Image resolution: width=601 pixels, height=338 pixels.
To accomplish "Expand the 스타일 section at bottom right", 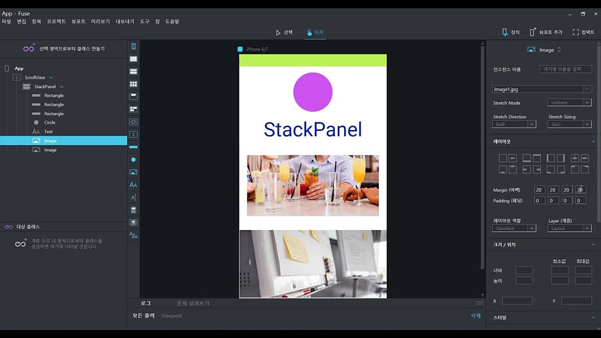I will (x=541, y=317).
